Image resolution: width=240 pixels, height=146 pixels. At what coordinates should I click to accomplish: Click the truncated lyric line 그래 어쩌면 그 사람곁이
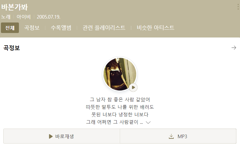(115, 122)
